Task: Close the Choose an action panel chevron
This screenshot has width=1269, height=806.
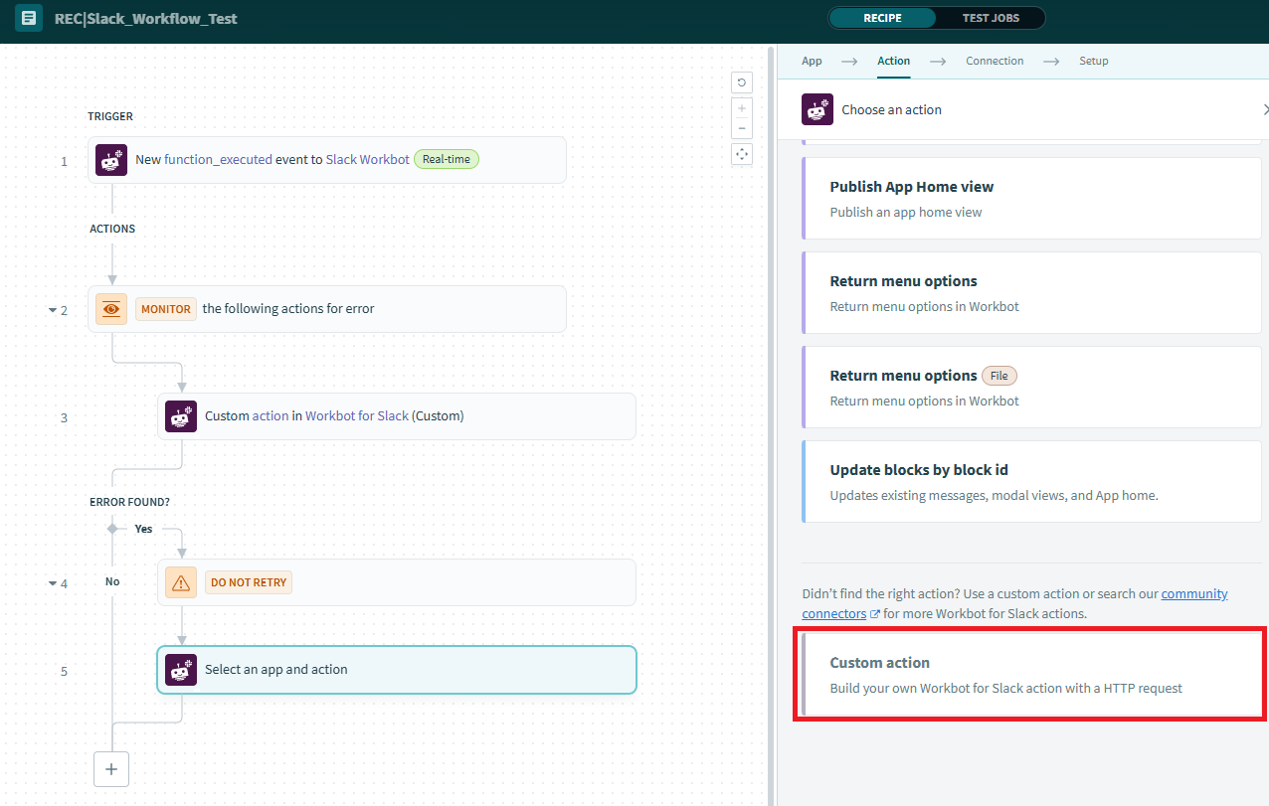Action: [x=1264, y=109]
